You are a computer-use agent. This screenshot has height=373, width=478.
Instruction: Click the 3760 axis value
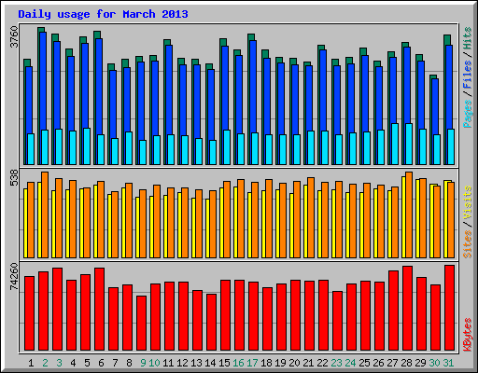tap(14, 37)
